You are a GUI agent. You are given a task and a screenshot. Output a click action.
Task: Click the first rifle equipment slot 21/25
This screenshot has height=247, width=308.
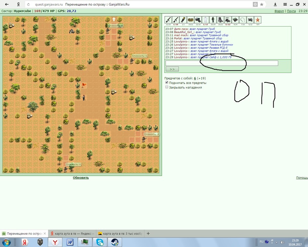[168, 20]
